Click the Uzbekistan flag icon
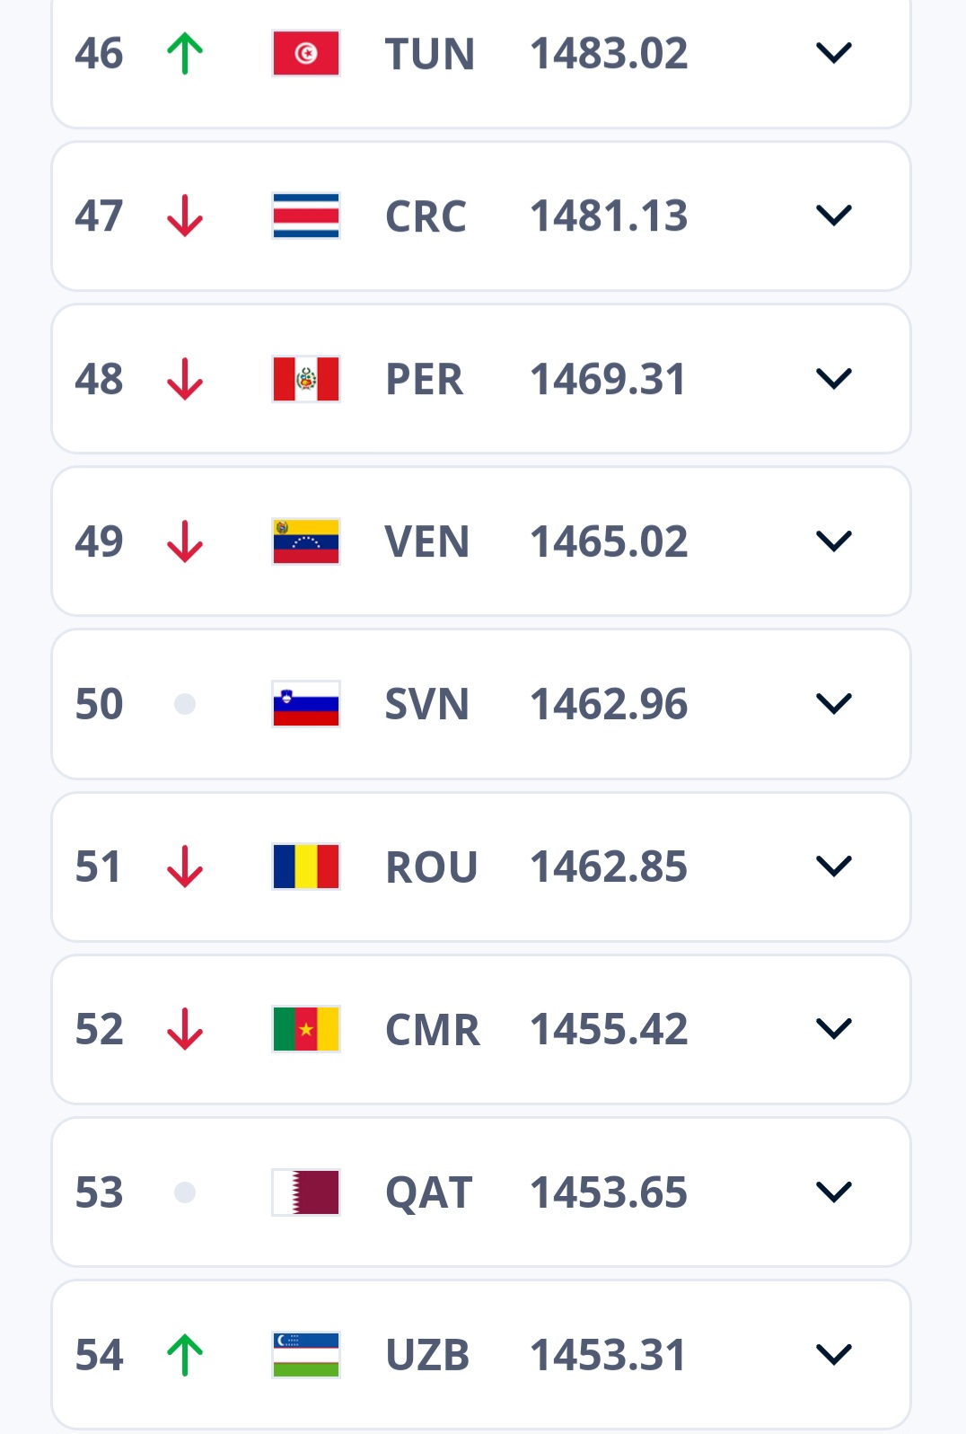 (x=306, y=1355)
